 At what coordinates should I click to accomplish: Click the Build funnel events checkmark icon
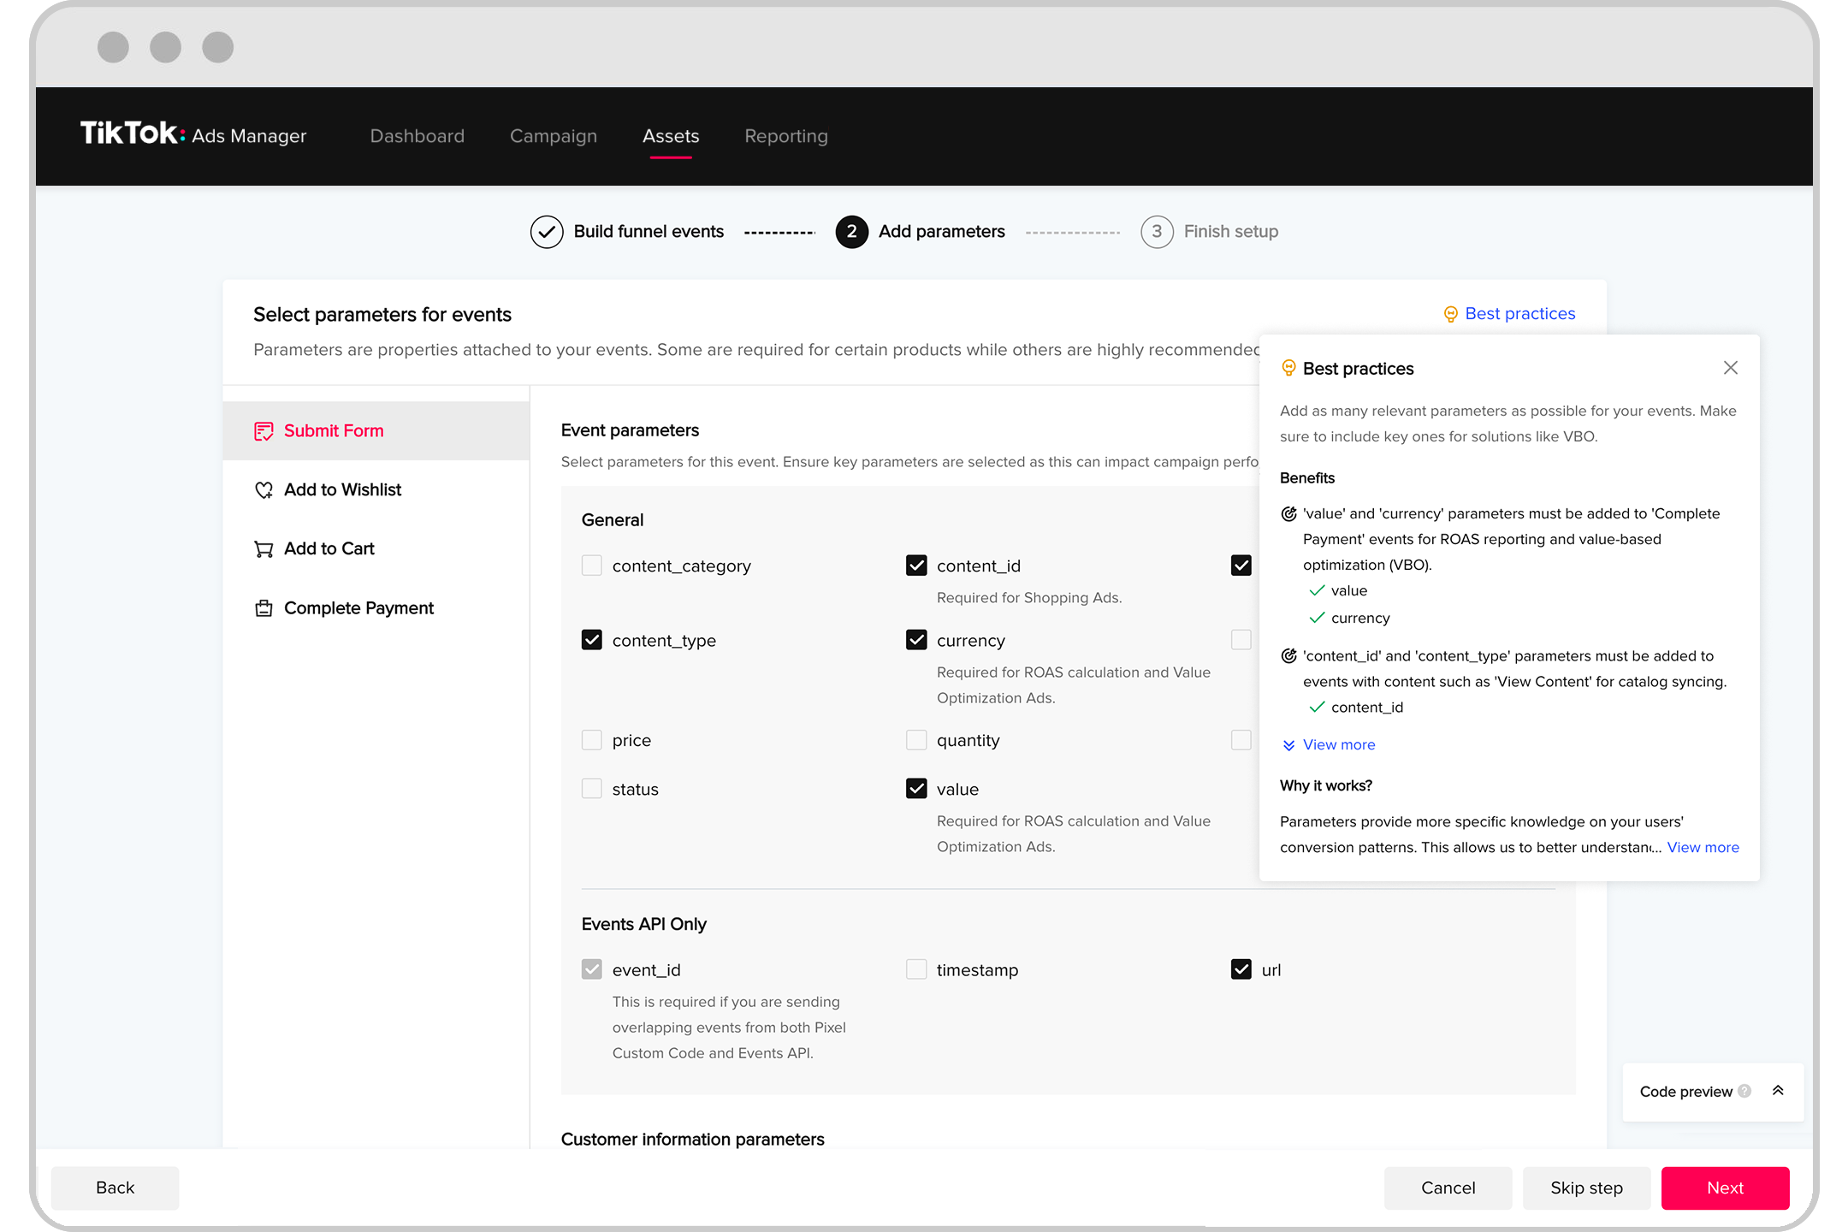547,232
